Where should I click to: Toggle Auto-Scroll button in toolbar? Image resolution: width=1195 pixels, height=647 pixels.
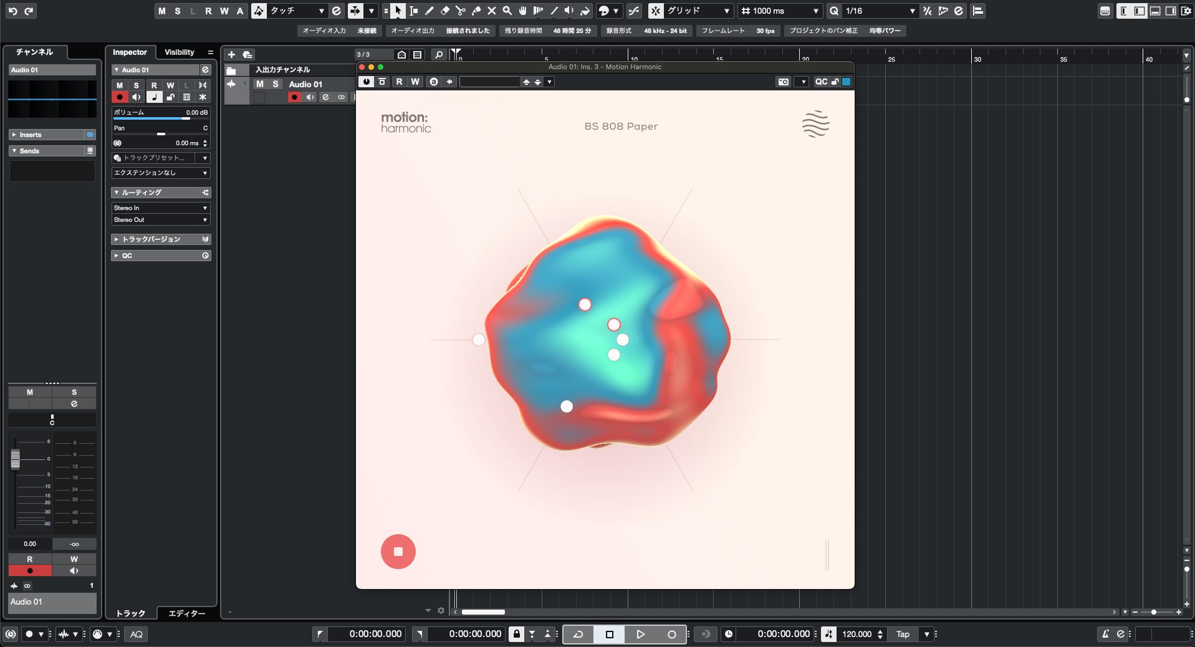point(355,11)
